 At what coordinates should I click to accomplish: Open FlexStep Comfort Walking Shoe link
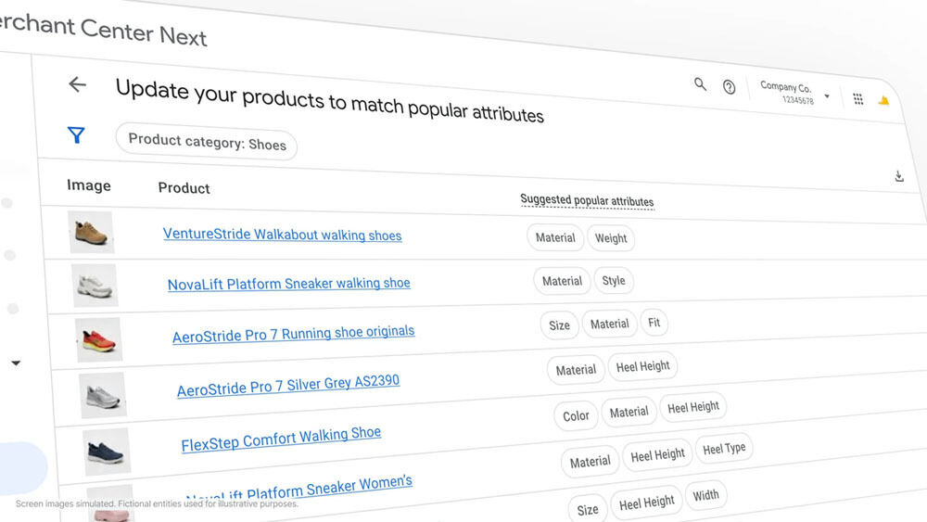(281, 439)
